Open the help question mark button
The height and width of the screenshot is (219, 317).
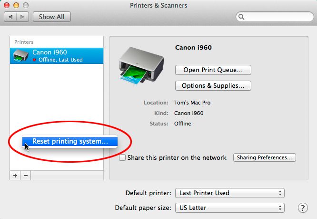tap(303, 208)
